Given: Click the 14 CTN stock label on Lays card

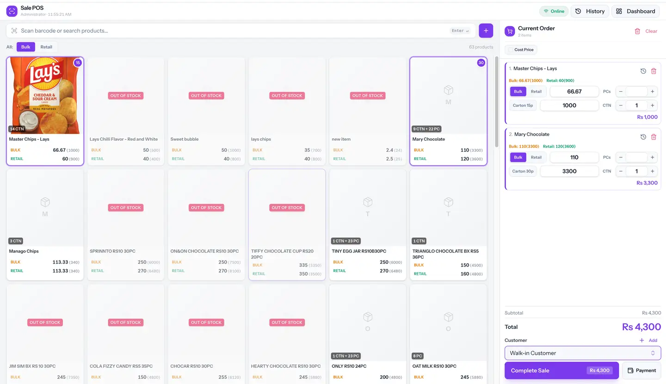Looking at the screenshot, I should tap(17, 129).
